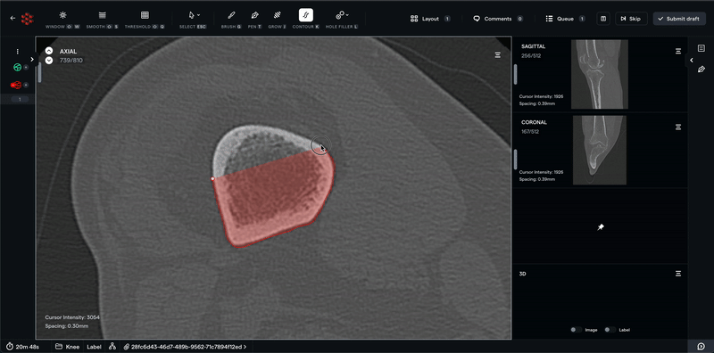This screenshot has width=714, height=353.
Task: Activate the Grow tool
Action: tap(277, 15)
